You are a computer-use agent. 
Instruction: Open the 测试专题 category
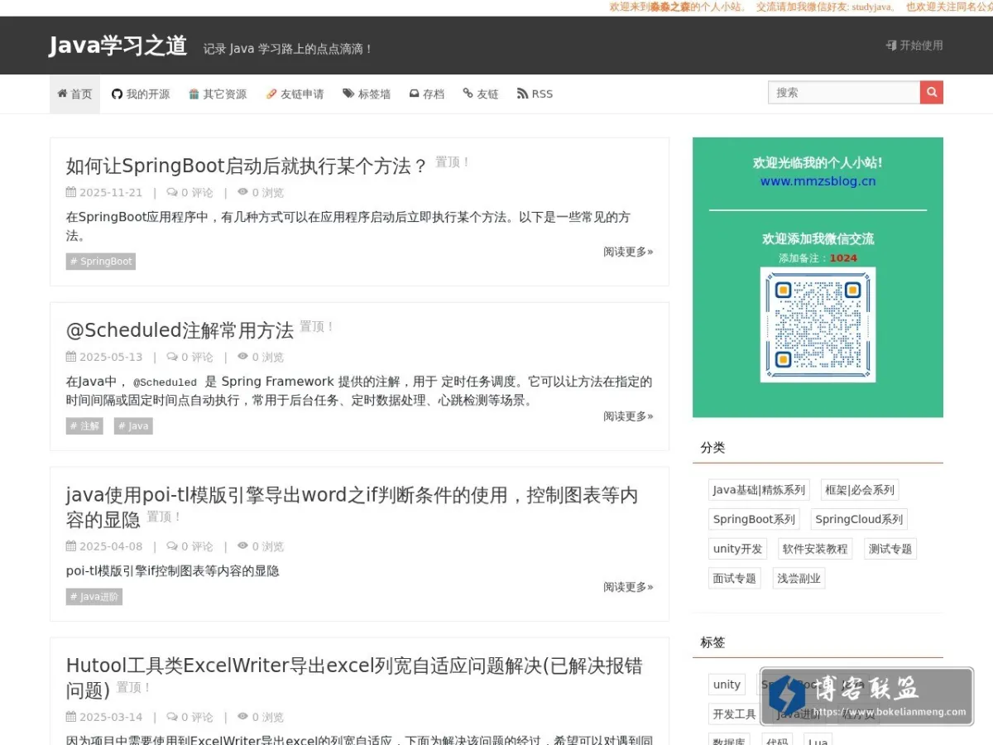pyautogui.click(x=890, y=549)
